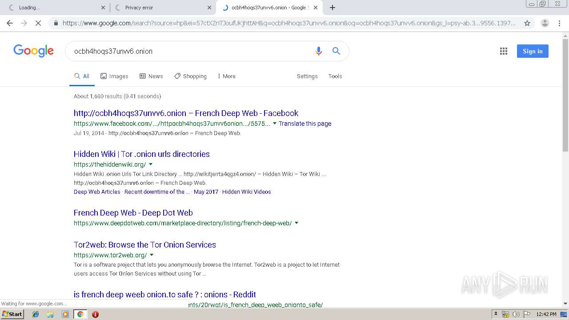
Task: Start voice search with microphone icon
Action: coord(318,51)
